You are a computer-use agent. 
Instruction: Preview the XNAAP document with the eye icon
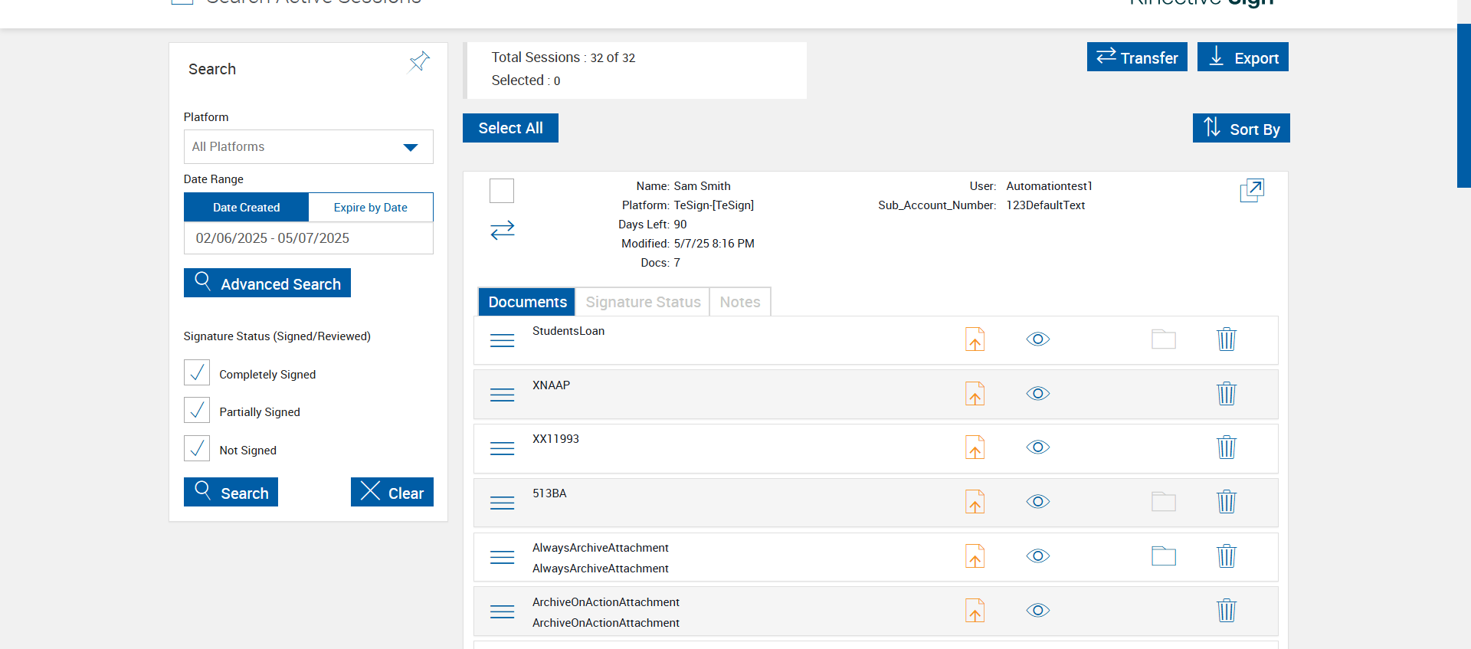[1037, 394]
